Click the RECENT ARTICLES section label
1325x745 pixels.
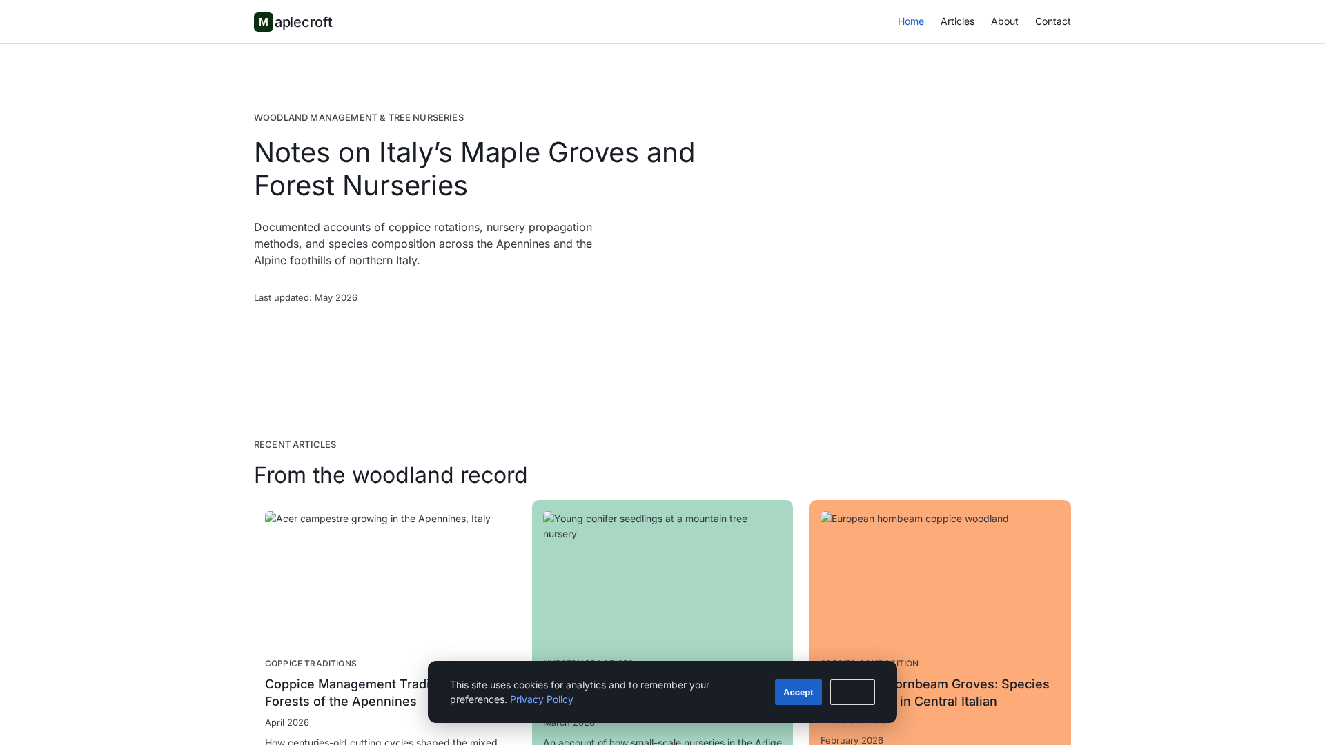(295, 444)
